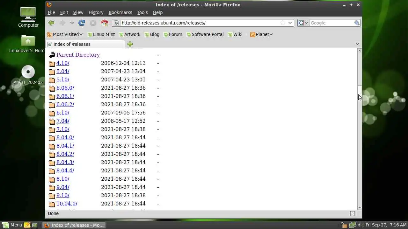The height and width of the screenshot is (229, 408).
Task: Select the Index of /releases tab
Action: point(85,44)
